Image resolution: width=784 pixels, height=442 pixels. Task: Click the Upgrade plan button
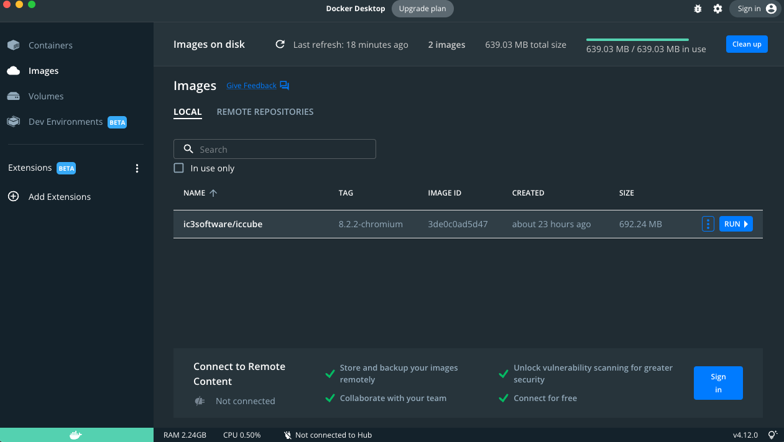(423, 9)
